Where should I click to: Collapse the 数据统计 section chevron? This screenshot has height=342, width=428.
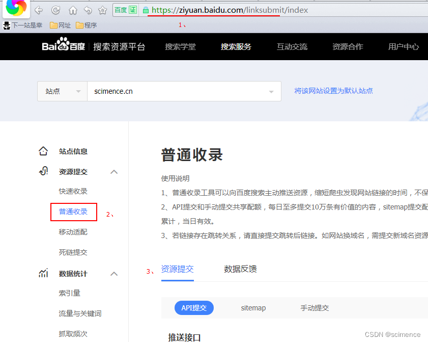(x=114, y=274)
